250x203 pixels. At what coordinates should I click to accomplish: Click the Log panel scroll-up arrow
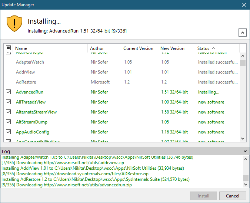coord(246,159)
